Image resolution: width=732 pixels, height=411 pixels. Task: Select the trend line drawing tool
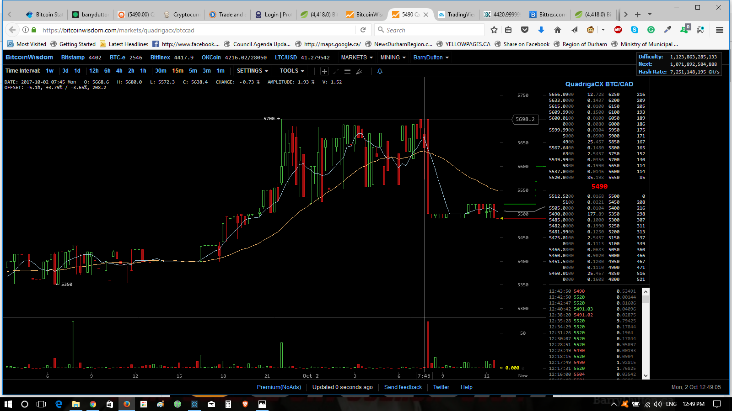pos(336,71)
